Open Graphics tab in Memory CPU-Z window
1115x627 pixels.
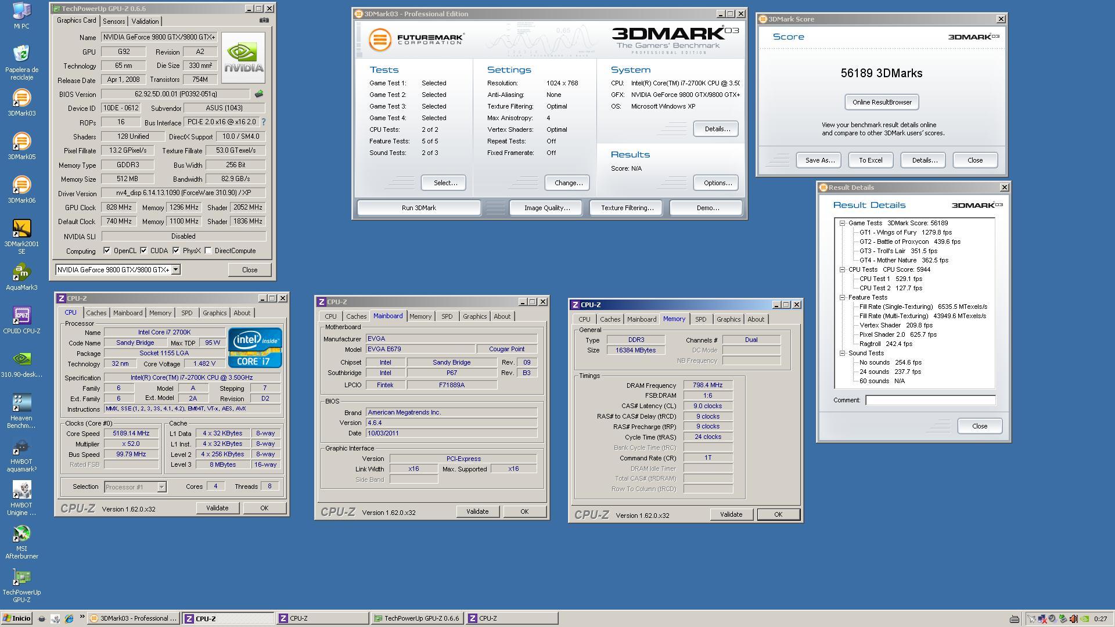tap(728, 319)
